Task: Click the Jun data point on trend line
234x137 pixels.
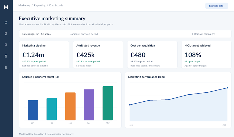Action: point(227,88)
